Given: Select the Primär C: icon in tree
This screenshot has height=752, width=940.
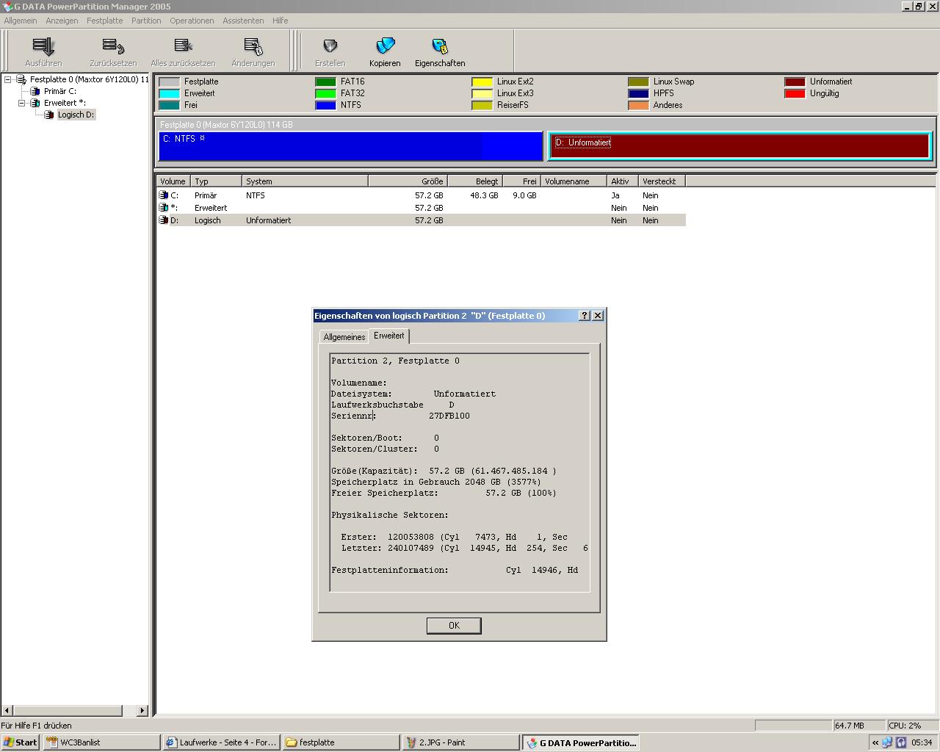Looking at the screenshot, I should point(35,91).
